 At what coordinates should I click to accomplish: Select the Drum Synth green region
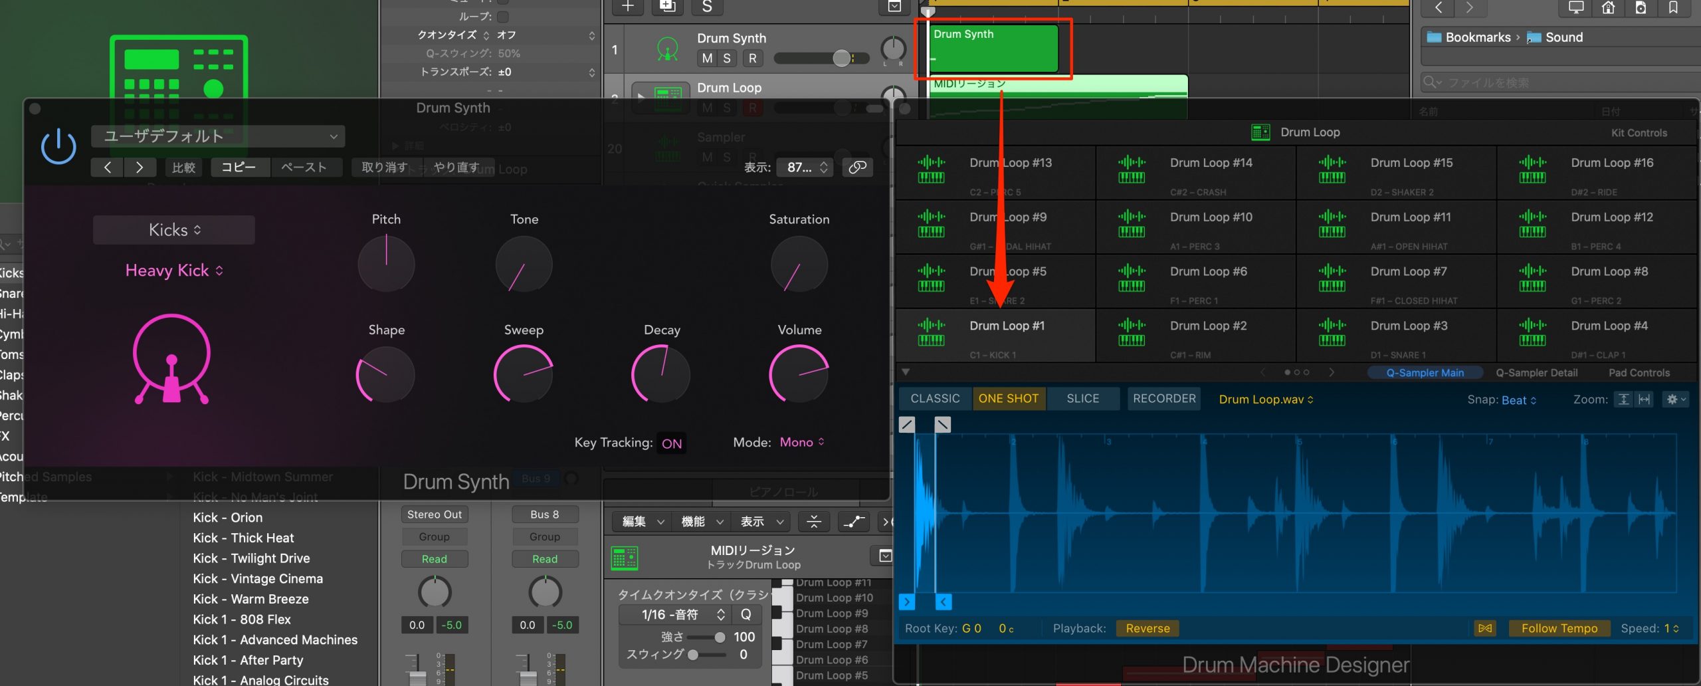[x=993, y=49]
